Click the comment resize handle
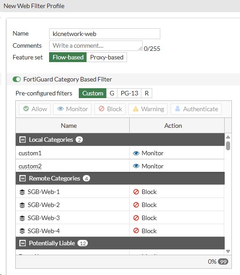The height and width of the screenshot is (275, 240). coord(140,49)
